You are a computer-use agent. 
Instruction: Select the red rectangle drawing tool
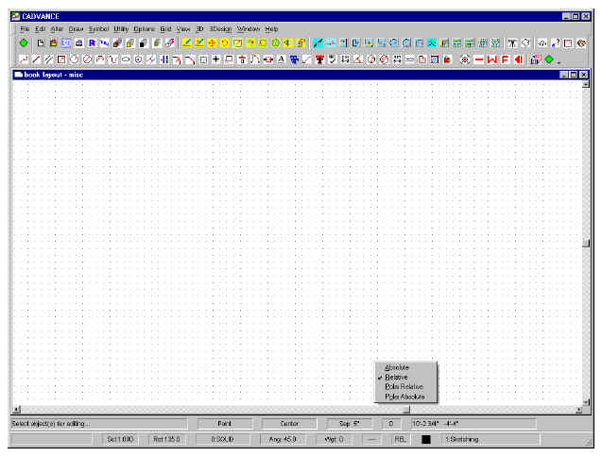tap(62, 59)
